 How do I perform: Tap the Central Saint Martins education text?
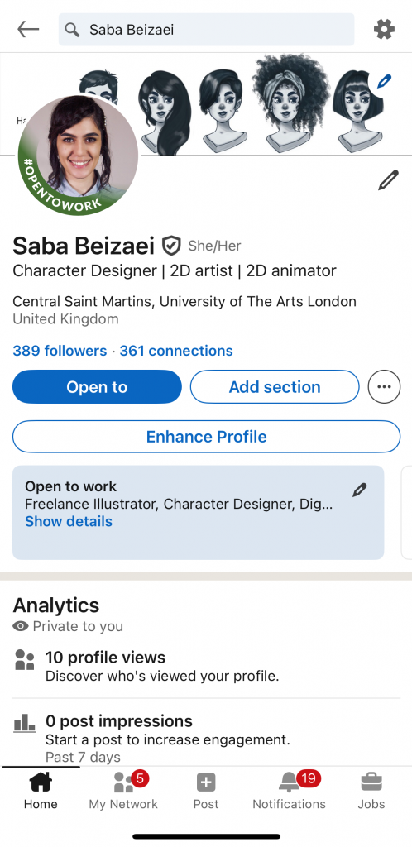tap(184, 301)
